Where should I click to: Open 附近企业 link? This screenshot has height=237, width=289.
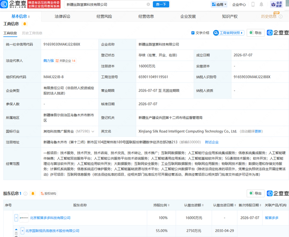pos(212,142)
